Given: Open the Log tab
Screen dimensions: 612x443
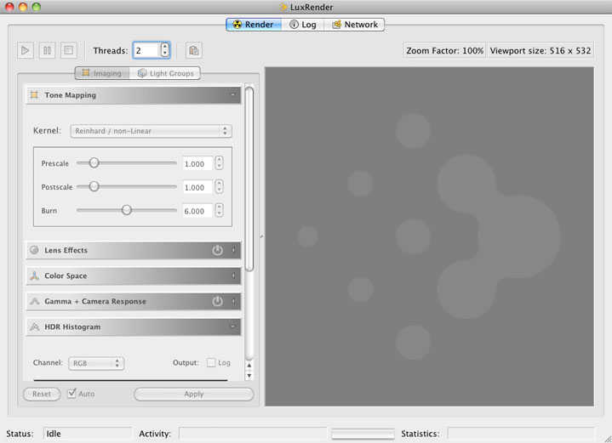Looking at the screenshot, I should click(x=303, y=25).
